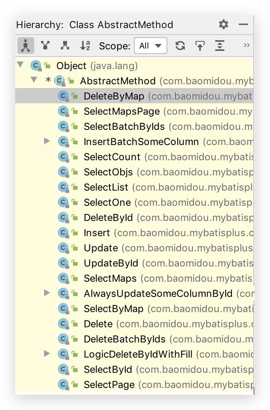The height and width of the screenshot is (410, 270).
Task: Collapse the Object root node
Action: [21, 65]
